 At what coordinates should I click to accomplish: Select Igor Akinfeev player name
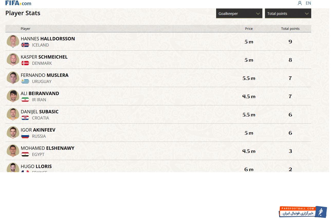point(38,130)
